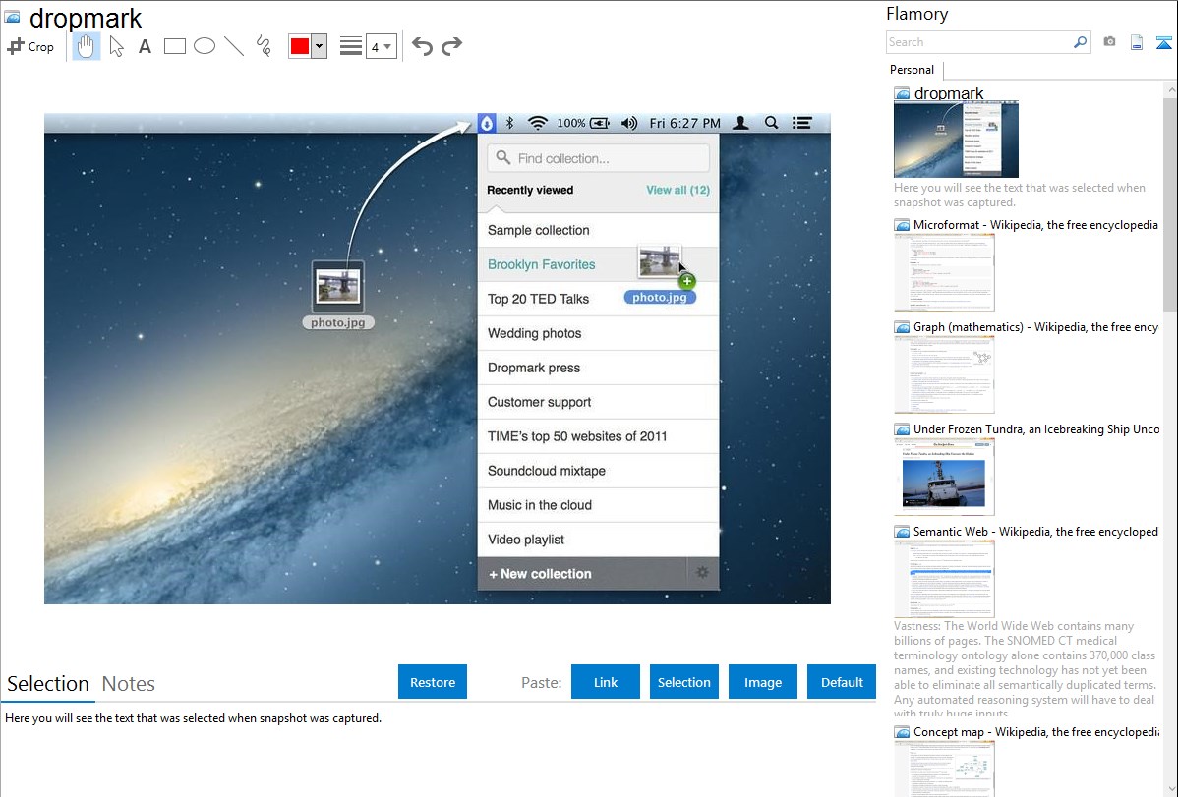1178x797 pixels.
Task: Click the camera capture icon
Action: (1109, 42)
